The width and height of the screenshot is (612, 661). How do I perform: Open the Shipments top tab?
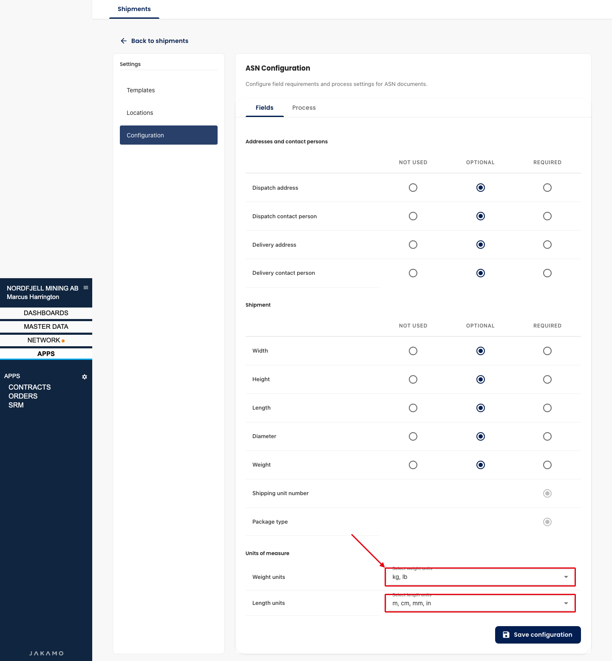point(134,9)
